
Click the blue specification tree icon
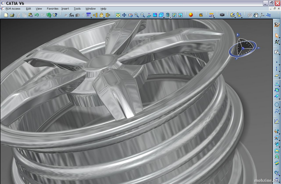click(268, 15)
